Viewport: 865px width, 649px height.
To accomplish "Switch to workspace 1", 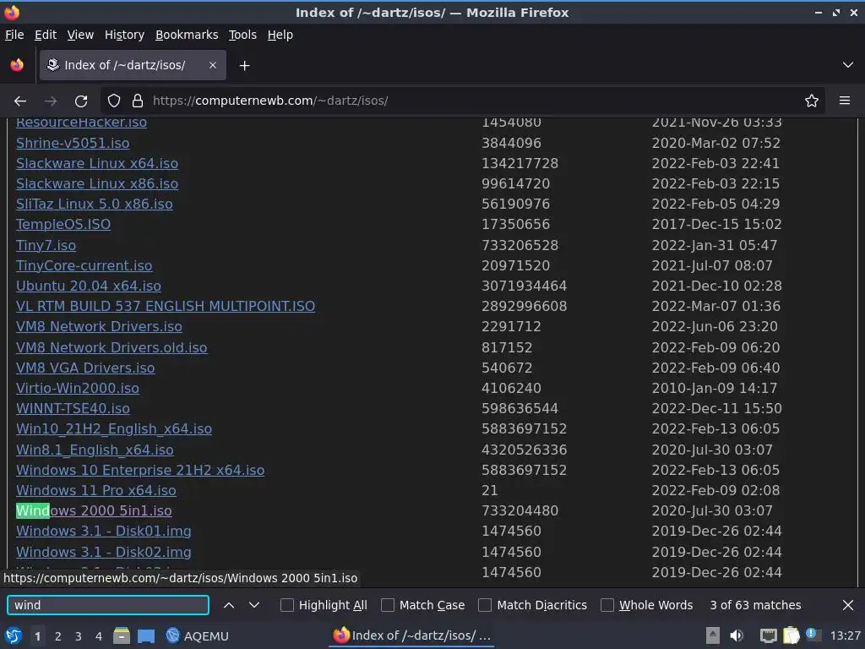I will [x=37, y=636].
